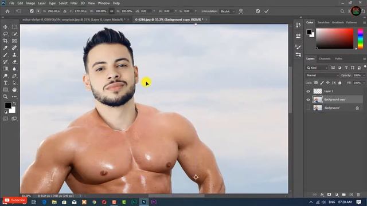Switch to the Paths tab
This screenshot has height=206, width=367.
click(x=338, y=58)
